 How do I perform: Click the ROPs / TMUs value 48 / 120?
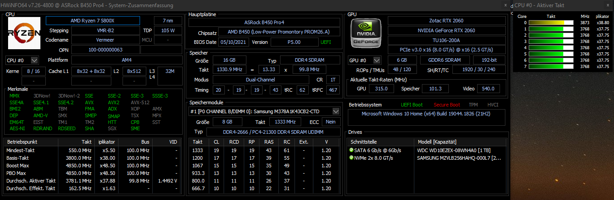(x=402, y=69)
